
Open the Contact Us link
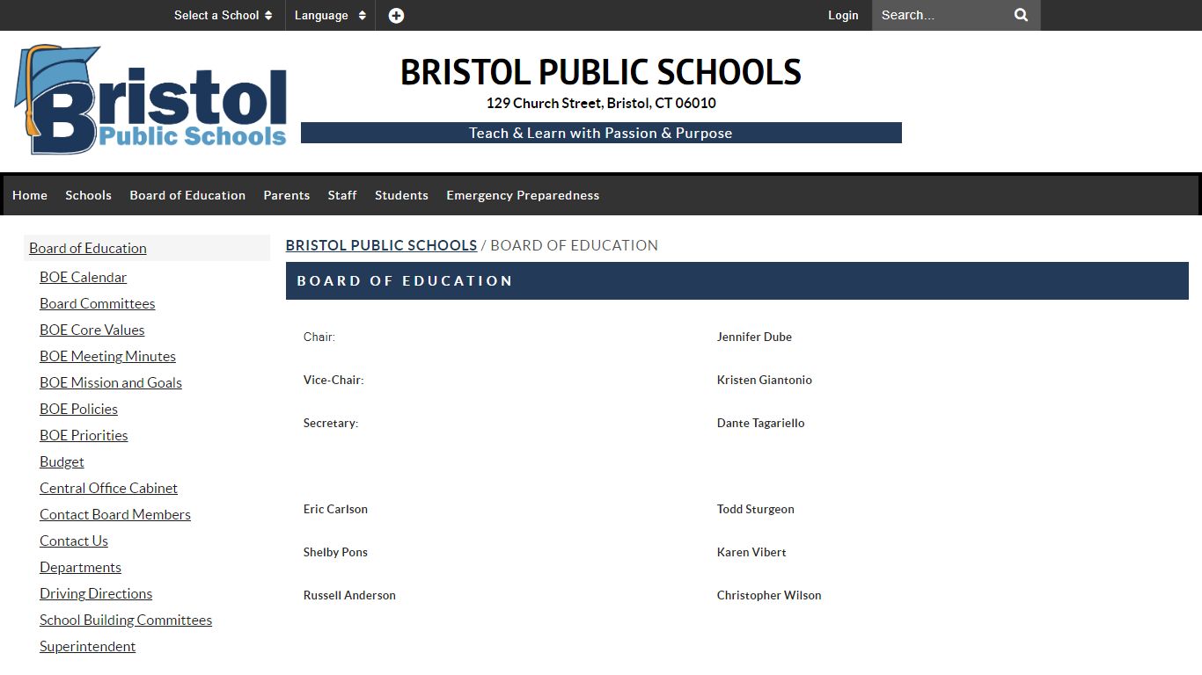pyautogui.click(x=74, y=541)
